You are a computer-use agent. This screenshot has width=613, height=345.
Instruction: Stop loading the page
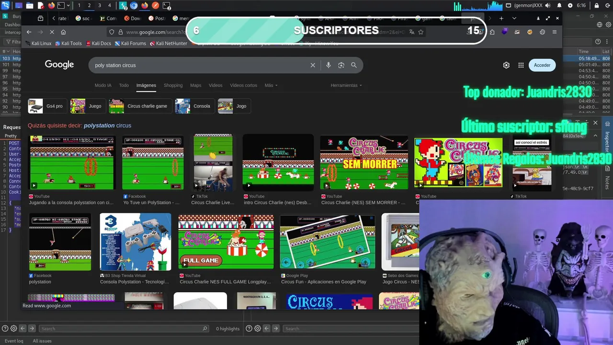click(x=52, y=32)
